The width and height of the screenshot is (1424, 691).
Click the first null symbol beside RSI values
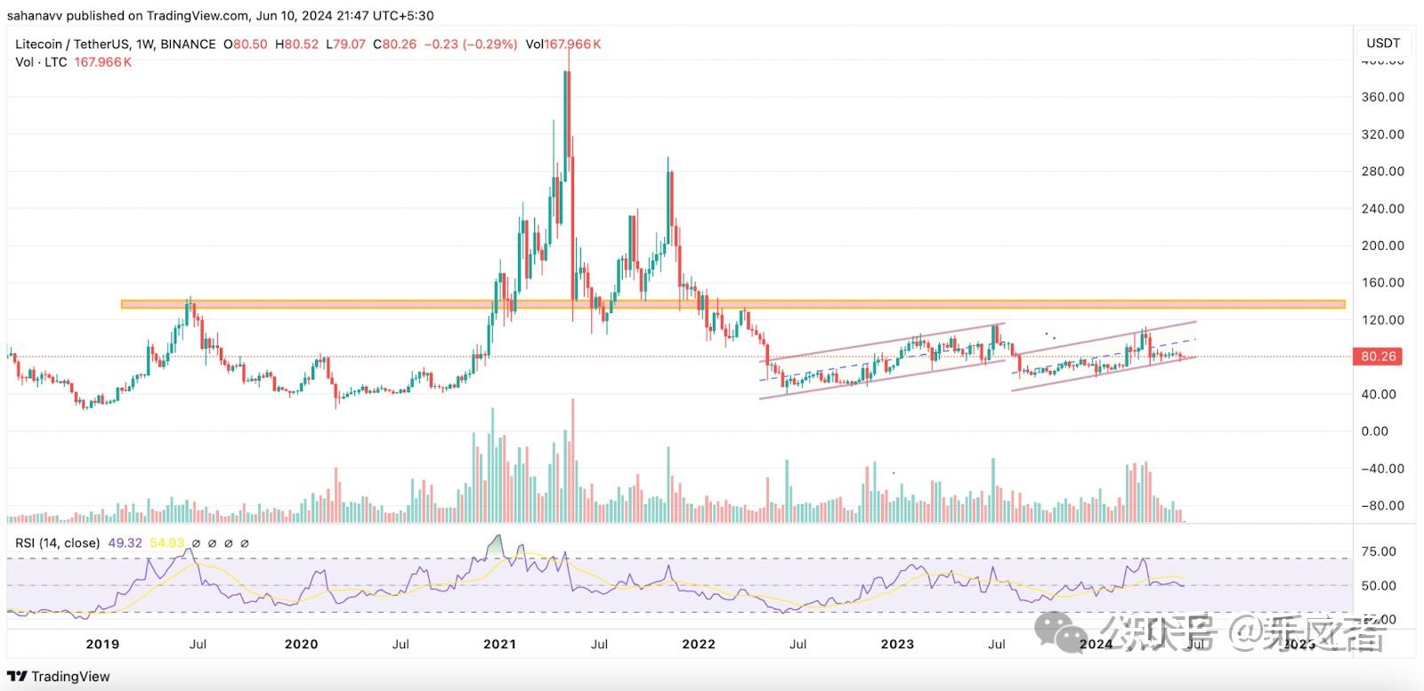click(x=196, y=542)
